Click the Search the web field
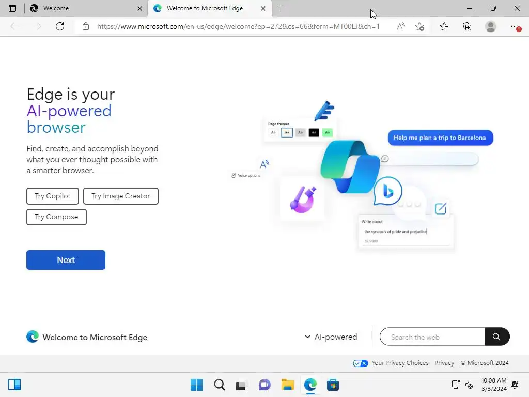Screen dimensions: 529x397 pyautogui.click(x=432, y=337)
